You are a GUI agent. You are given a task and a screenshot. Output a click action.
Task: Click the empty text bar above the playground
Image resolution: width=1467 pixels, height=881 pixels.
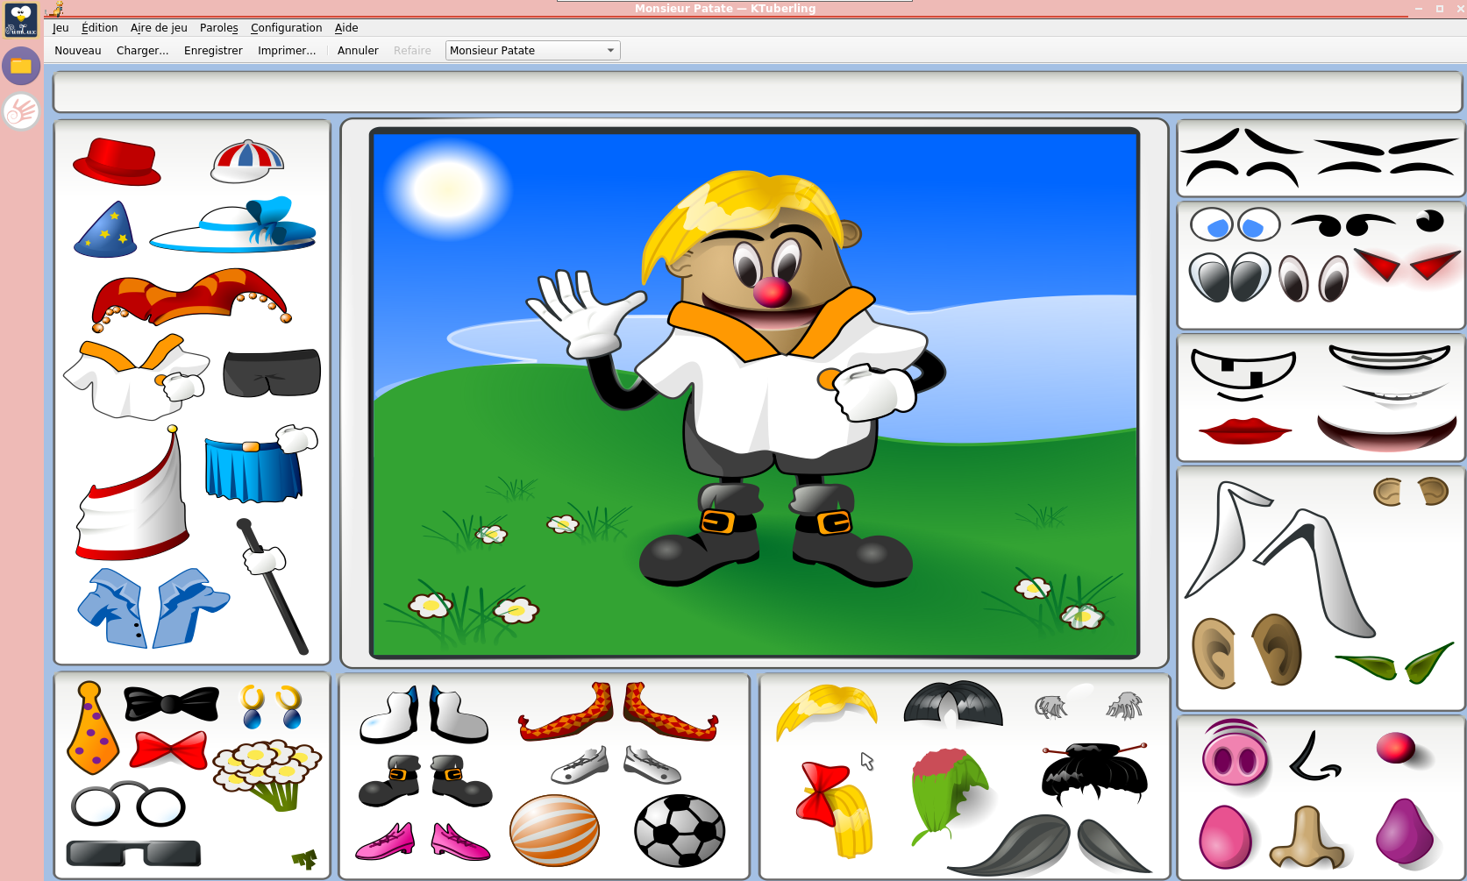click(758, 91)
